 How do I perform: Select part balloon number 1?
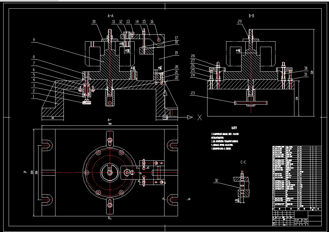coord(33,96)
